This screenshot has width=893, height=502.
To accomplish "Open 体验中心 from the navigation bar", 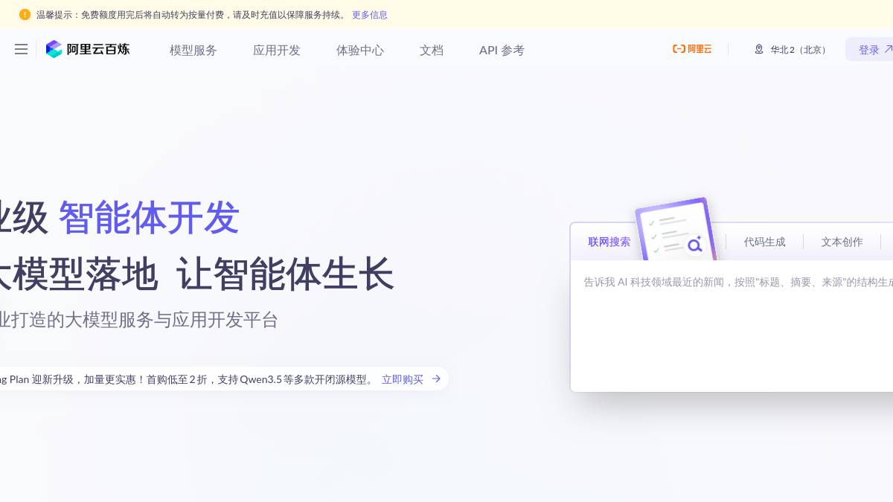I will tap(360, 50).
